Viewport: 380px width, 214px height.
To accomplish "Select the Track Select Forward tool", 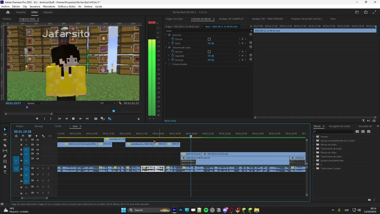I will click(5, 135).
